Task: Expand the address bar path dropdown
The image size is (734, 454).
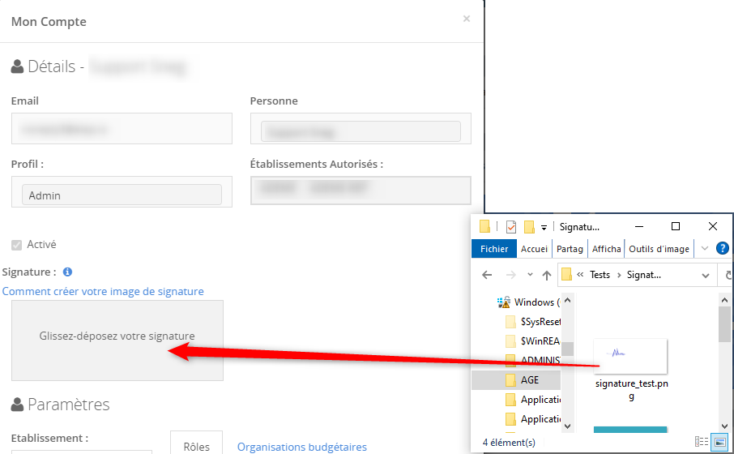Action: [702, 275]
